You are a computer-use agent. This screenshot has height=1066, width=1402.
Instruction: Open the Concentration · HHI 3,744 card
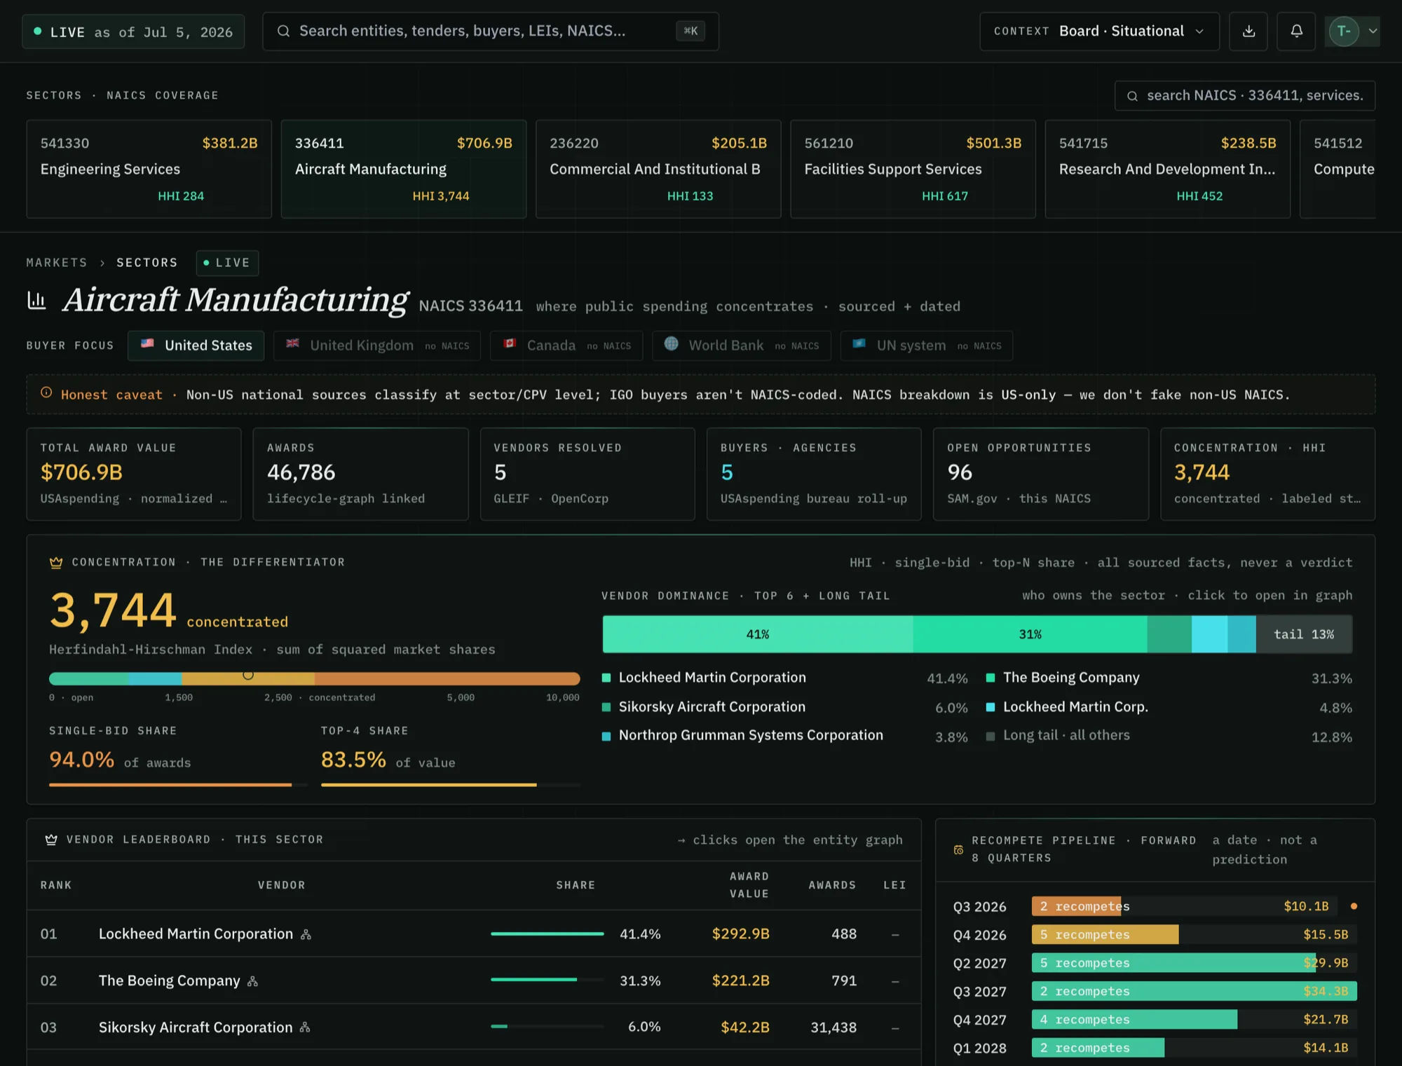[x=1267, y=474]
